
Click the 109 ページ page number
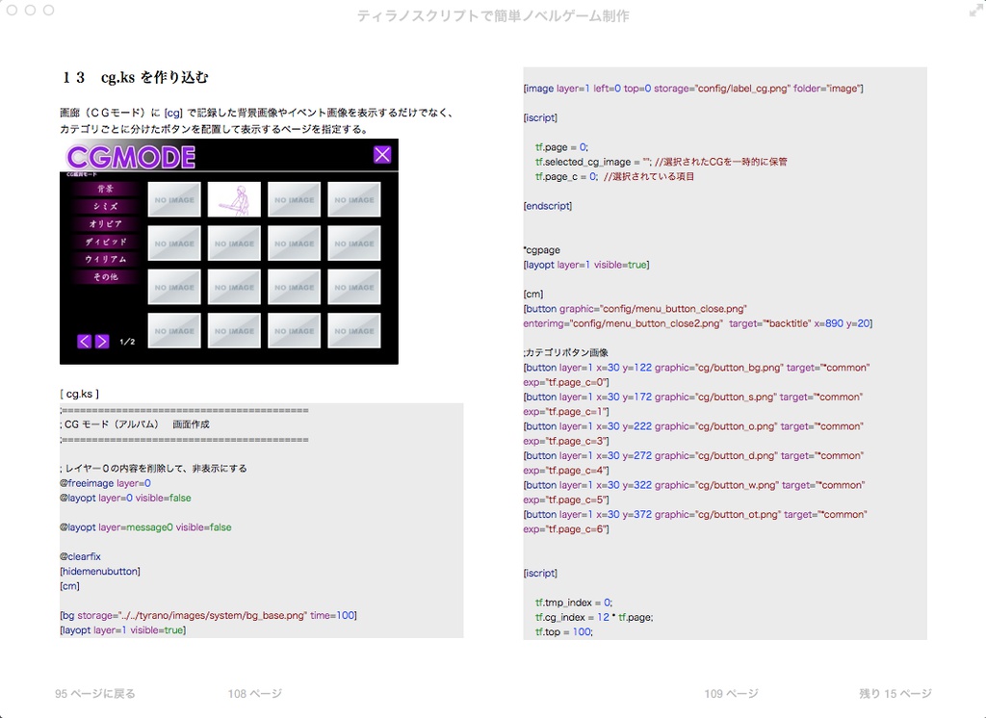(732, 694)
